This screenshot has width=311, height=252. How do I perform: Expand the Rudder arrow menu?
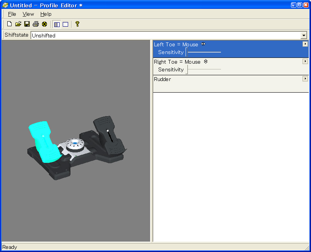pos(305,79)
